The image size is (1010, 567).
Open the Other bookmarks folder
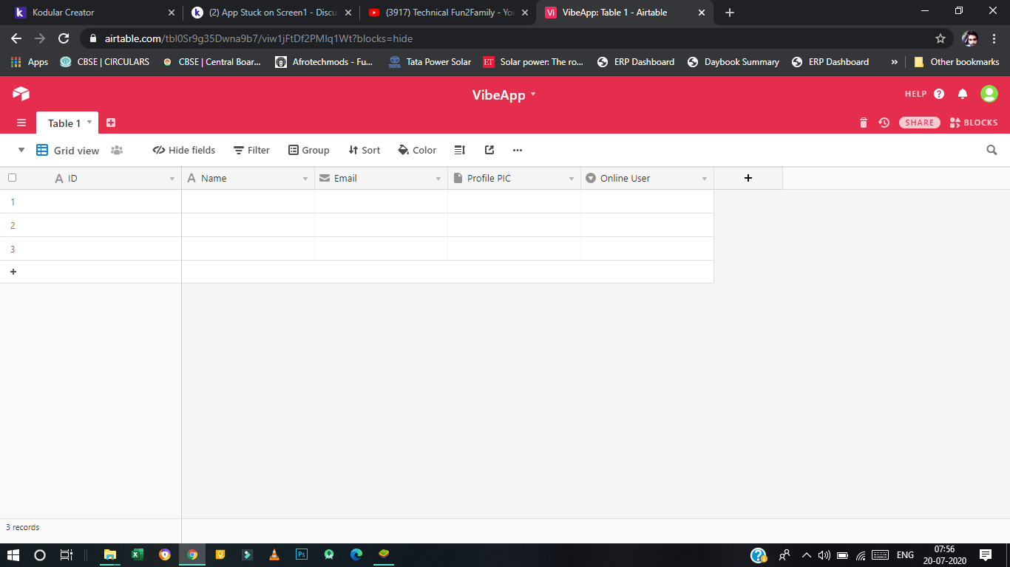pyautogui.click(x=956, y=62)
